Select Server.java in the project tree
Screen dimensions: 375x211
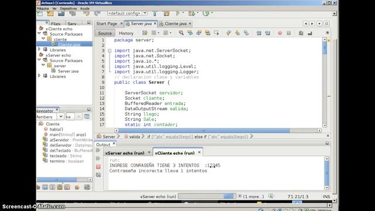68,71
